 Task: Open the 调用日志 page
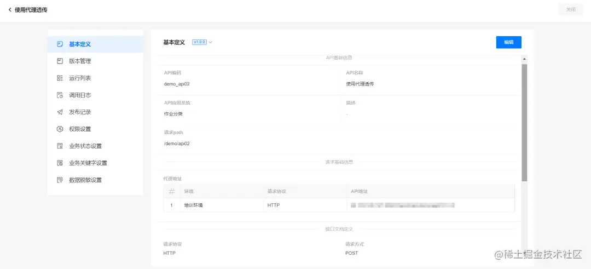click(95, 95)
